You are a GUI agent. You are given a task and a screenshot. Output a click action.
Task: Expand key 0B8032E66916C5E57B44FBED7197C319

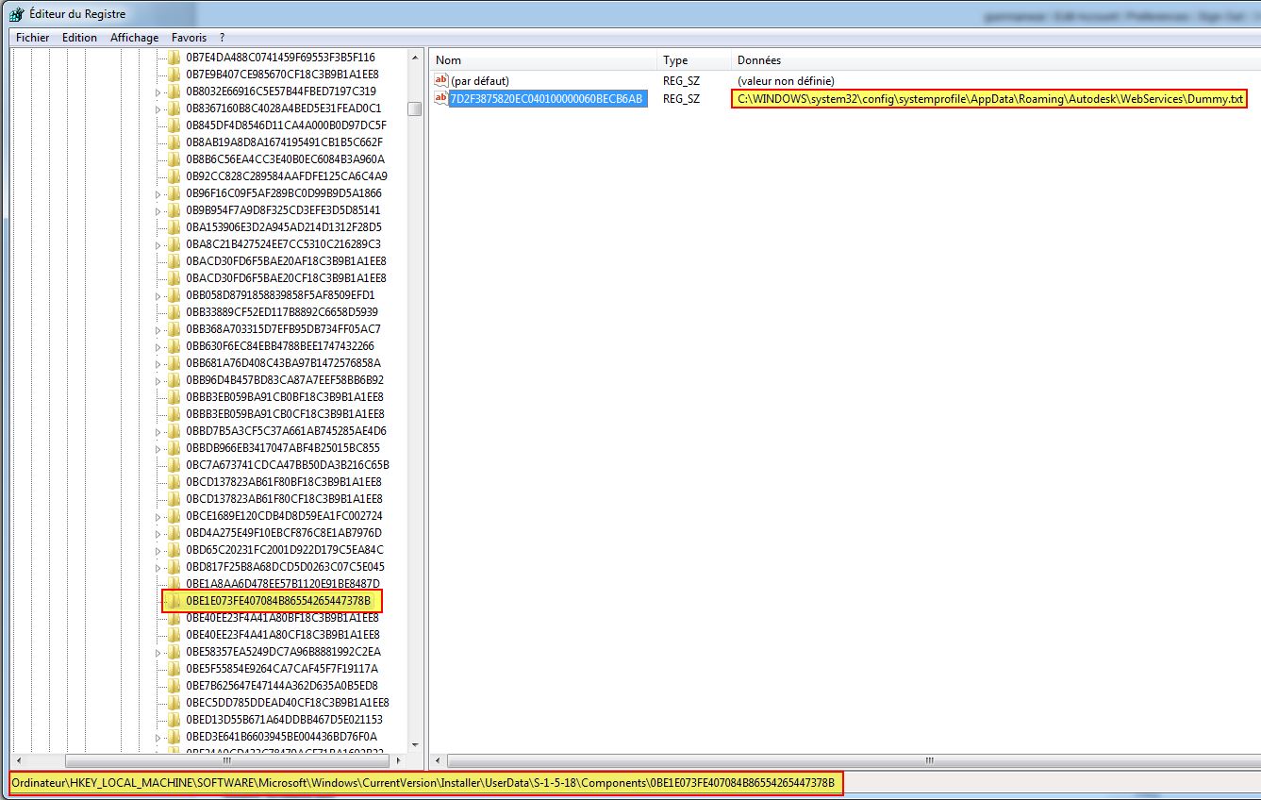tap(158, 92)
